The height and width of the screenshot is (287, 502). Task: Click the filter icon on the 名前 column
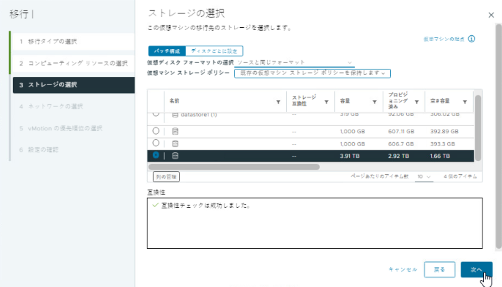pos(278,102)
